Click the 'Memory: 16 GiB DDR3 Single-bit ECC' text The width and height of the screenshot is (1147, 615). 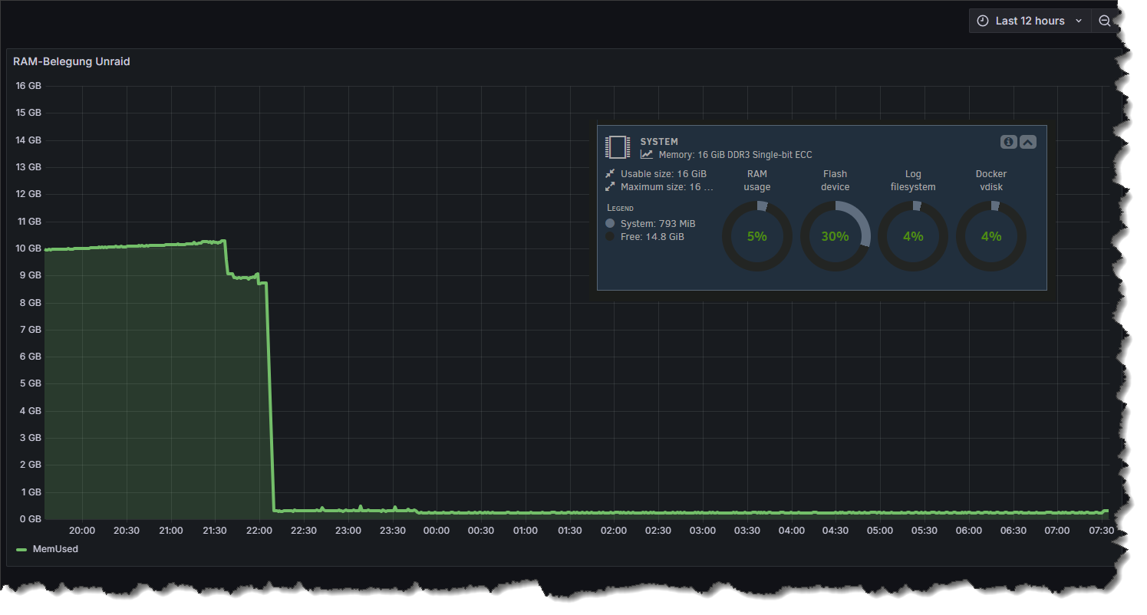pyautogui.click(x=735, y=155)
